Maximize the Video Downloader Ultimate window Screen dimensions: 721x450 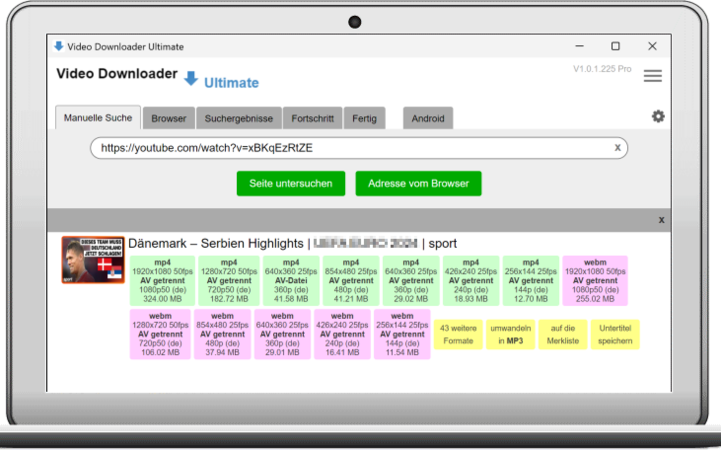(615, 46)
